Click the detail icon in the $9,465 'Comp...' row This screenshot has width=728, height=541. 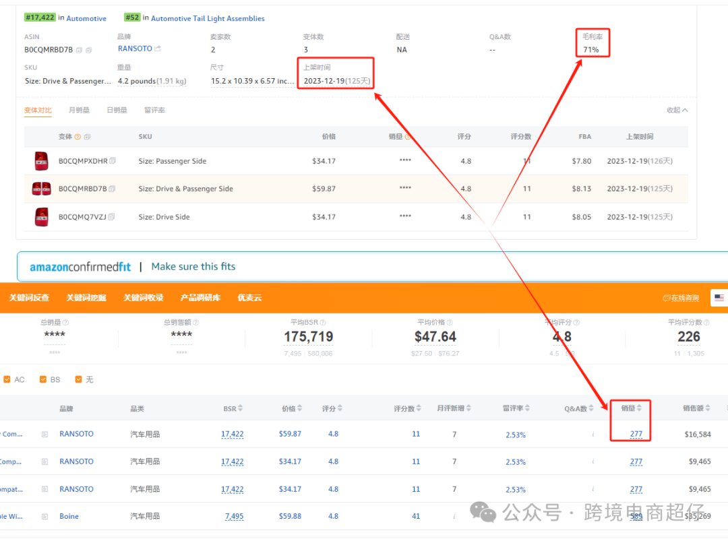[45, 462]
